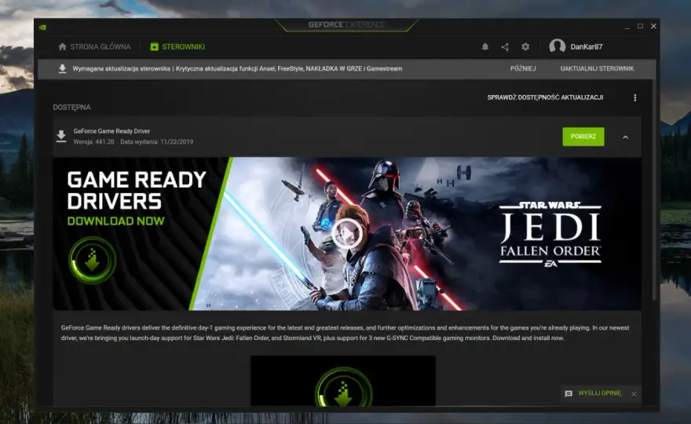Click the driver description paragraph
Screen dimensions: 691x424
pos(345,333)
